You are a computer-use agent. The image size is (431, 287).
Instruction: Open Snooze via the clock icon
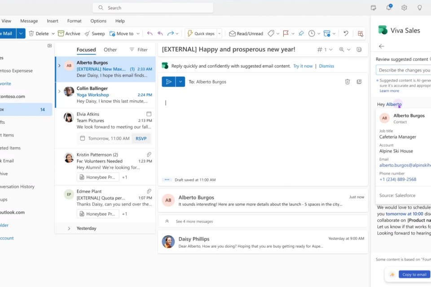click(x=312, y=33)
